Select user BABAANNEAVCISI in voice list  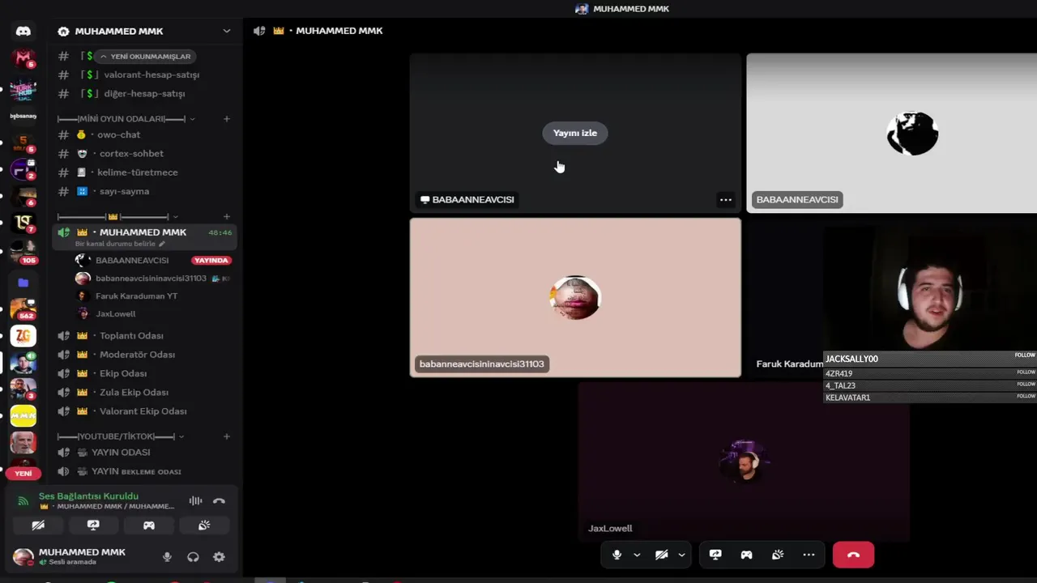click(132, 260)
